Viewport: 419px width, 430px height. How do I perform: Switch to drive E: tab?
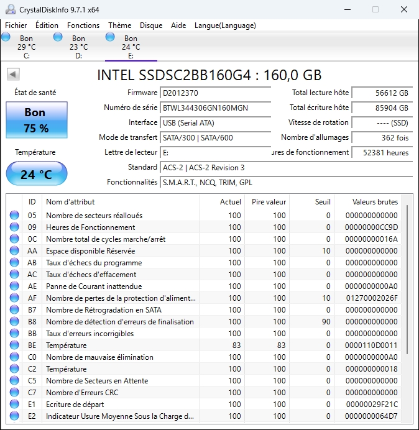131,47
